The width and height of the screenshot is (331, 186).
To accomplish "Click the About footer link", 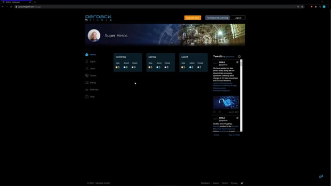I will (216, 183).
